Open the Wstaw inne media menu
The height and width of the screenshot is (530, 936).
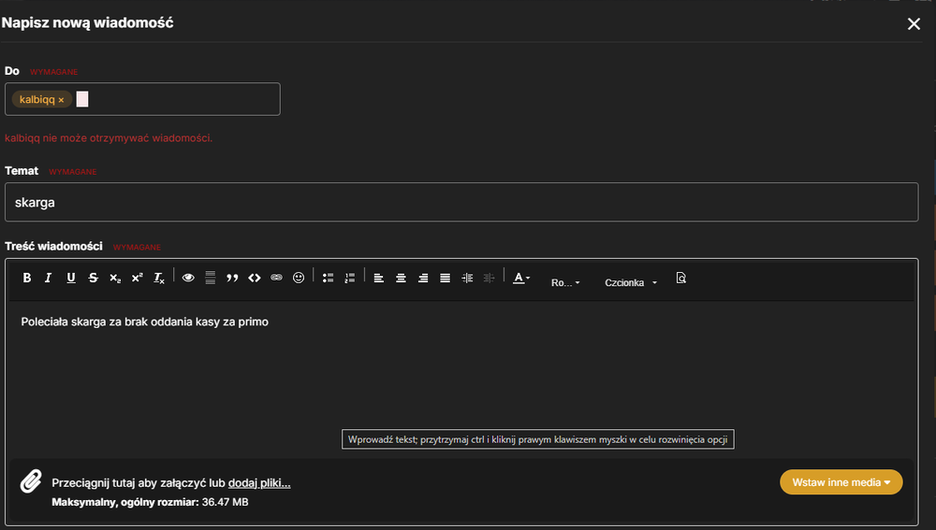coord(841,482)
